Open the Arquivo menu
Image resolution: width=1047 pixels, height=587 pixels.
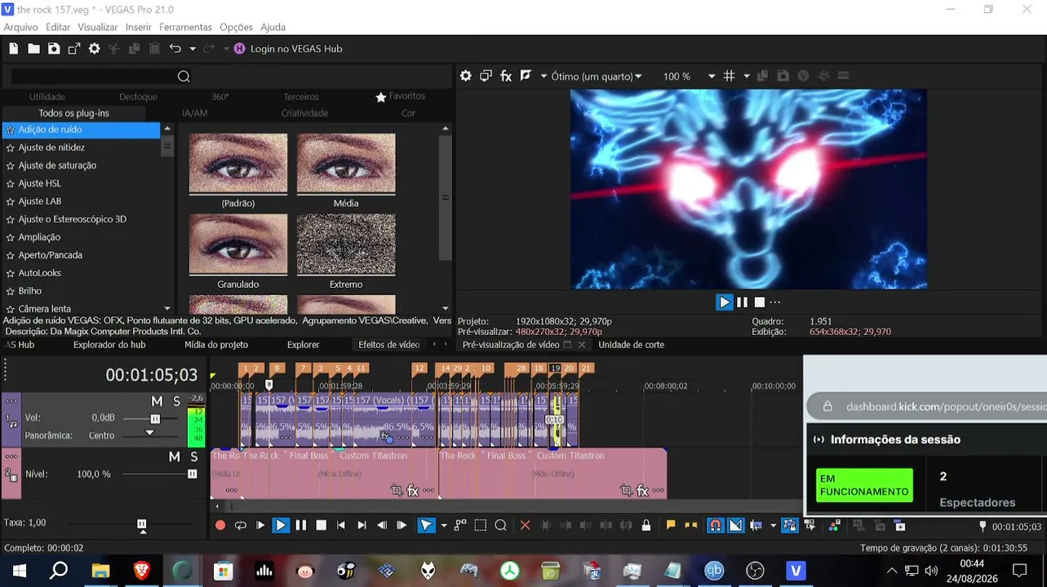coord(21,27)
